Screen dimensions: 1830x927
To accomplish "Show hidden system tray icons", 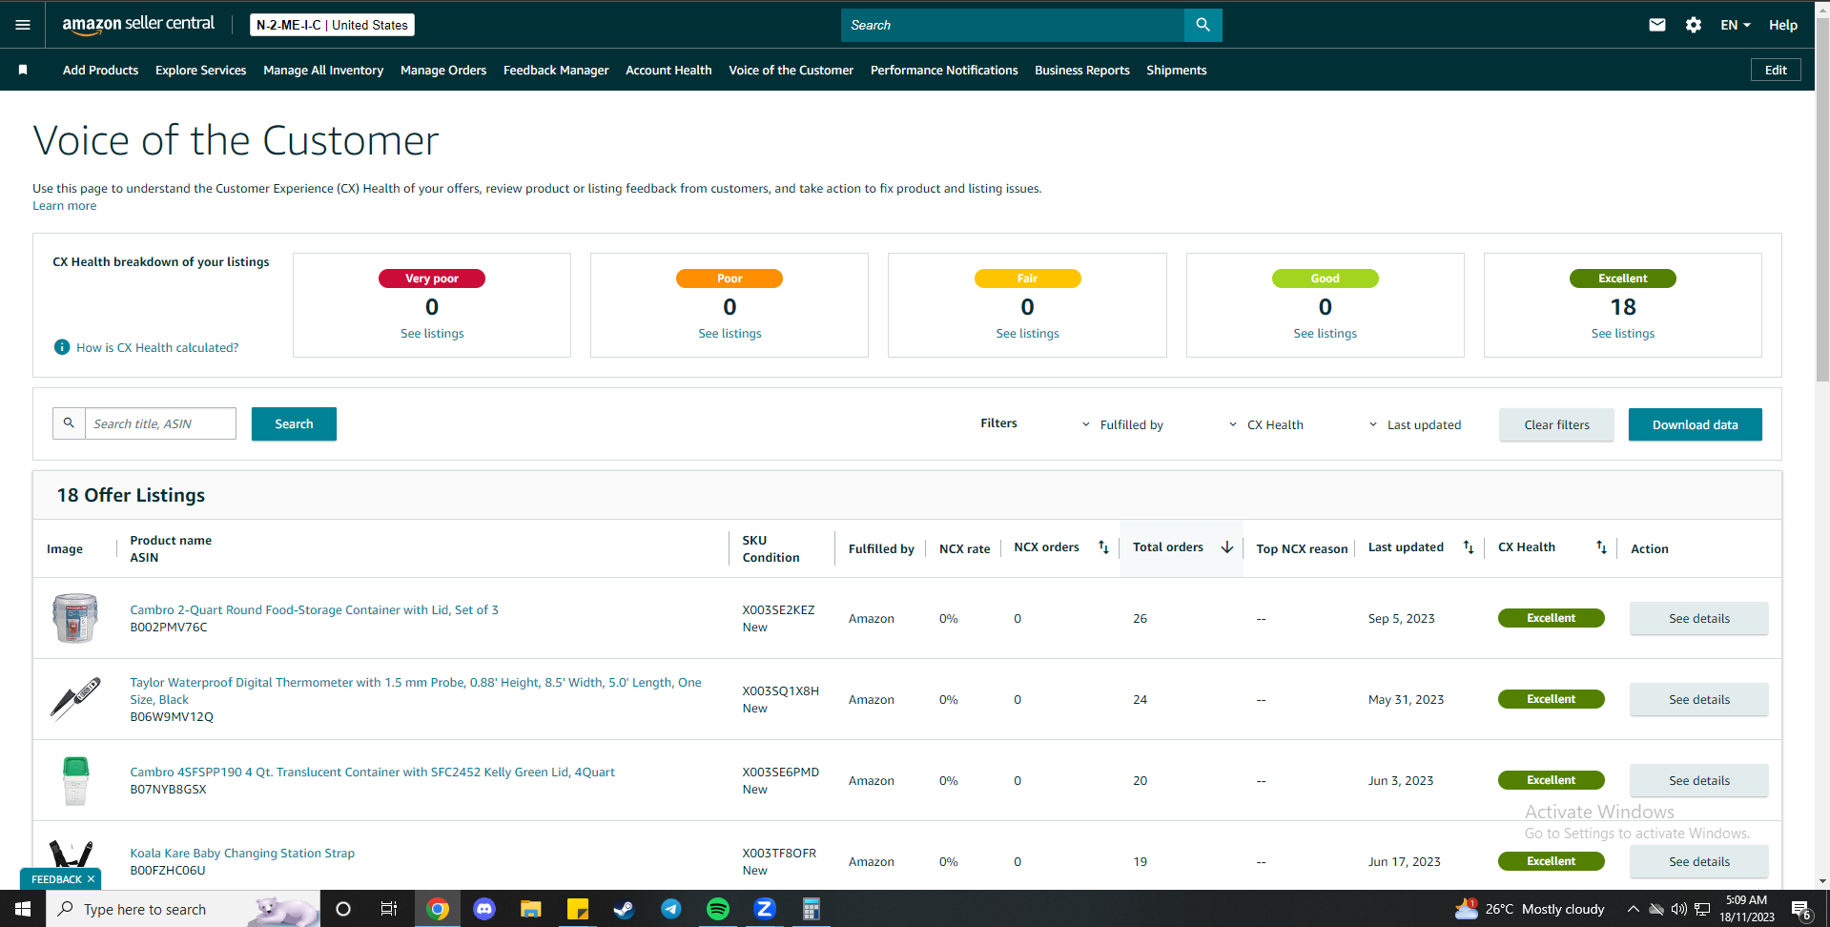I will (x=1633, y=909).
